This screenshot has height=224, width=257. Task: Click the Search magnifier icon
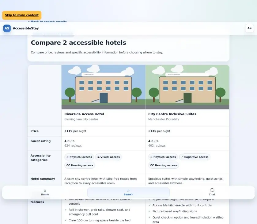pyautogui.click(x=128, y=191)
